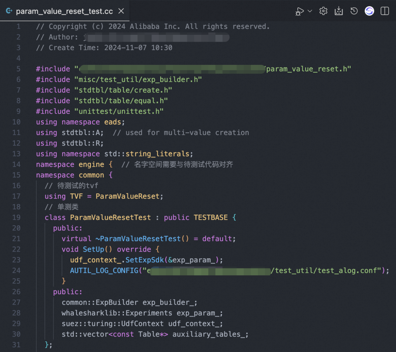The width and height of the screenshot is (396, 352).
Task: Click "SetUp()" on line 22
Action: coord(98,249)
